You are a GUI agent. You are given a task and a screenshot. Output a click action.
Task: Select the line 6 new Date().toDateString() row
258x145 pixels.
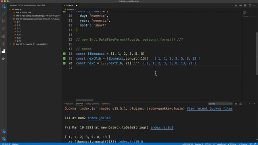pos(37,16)
